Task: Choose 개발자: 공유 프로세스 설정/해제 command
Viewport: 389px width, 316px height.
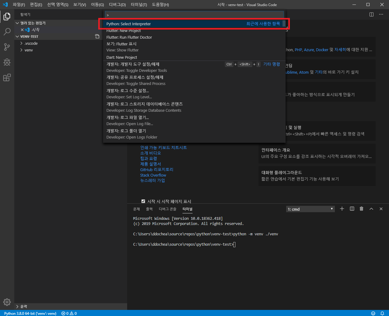Action: pyautogui.click(x=194, y=80)
